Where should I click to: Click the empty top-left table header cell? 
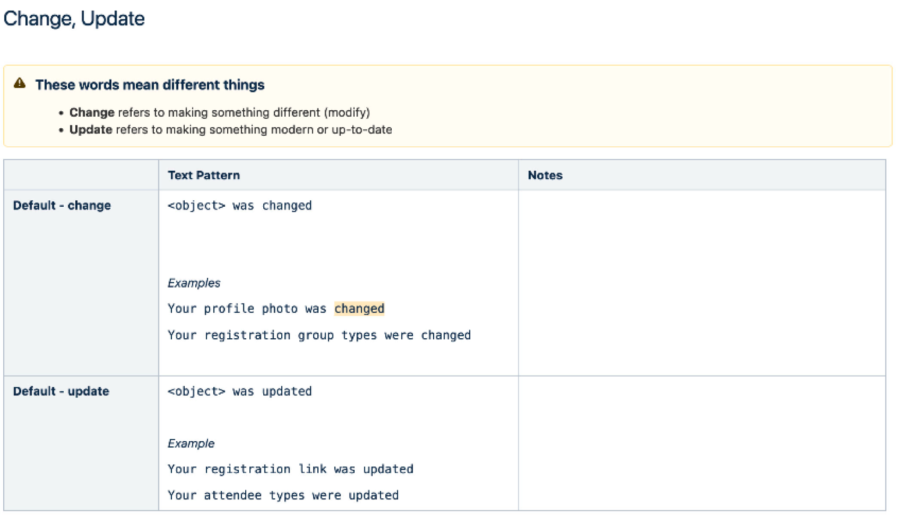pyautogui.click(x=81, y=175)
